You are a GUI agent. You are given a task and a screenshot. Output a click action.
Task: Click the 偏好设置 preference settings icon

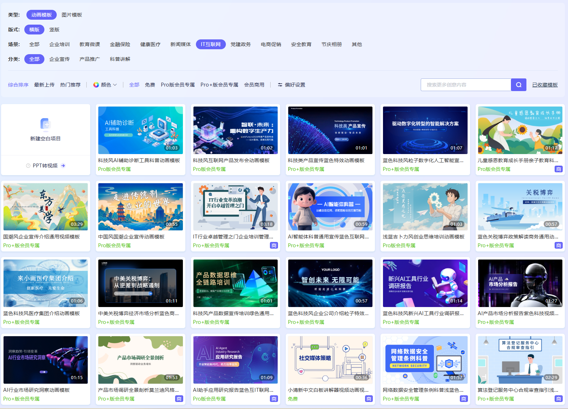point(280,85)
